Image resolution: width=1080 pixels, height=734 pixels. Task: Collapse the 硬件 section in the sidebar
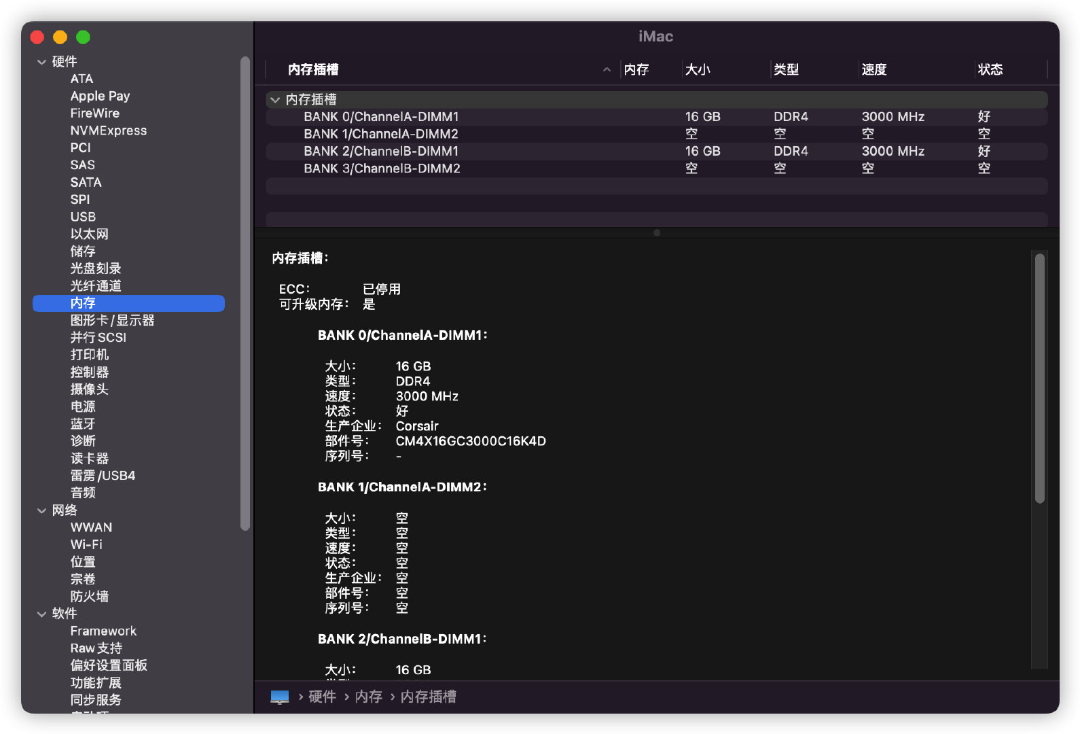pyautogui.click(x=41, y=62)
